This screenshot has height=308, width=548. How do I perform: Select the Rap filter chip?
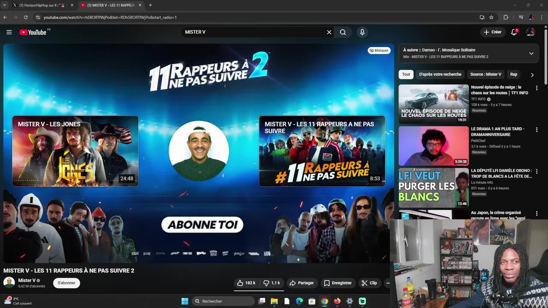pos(514,74)
